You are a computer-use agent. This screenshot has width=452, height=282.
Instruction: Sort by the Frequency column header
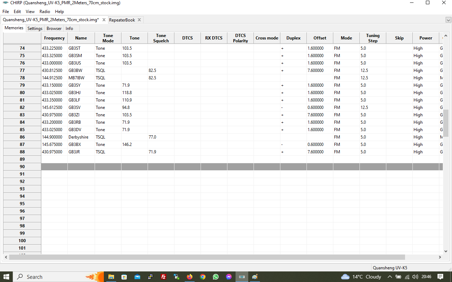[54, 38]
